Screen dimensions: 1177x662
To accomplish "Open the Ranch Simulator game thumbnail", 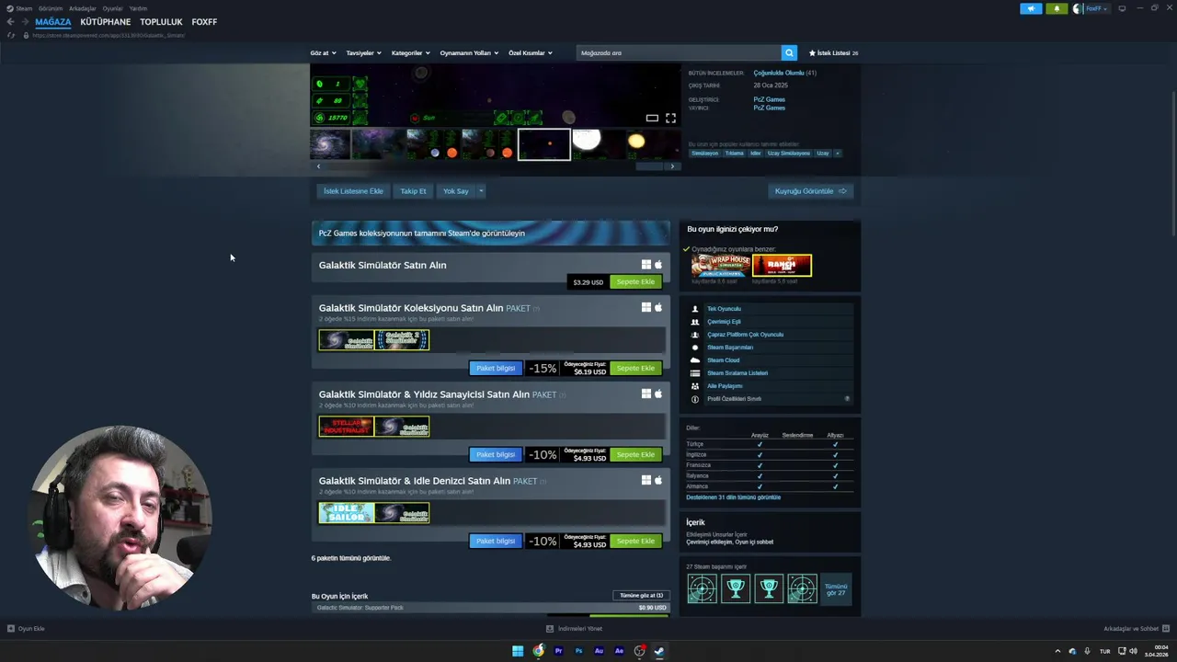I will 782,266.
